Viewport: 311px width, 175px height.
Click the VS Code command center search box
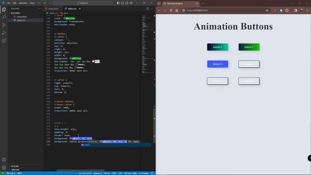[x=83, y=3]
